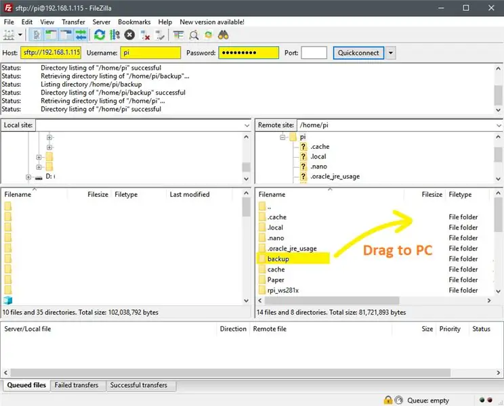Select .cache in remote tree
The width and height of the screenshot is (504, 406).
pyautogui.click(x=320, y=147)
